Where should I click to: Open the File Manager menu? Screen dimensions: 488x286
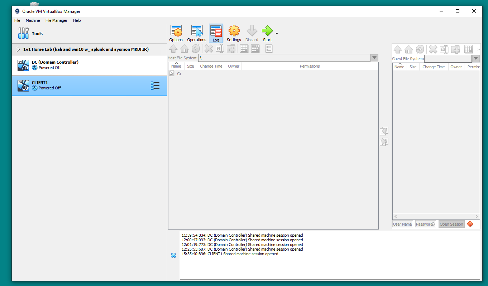56,20
